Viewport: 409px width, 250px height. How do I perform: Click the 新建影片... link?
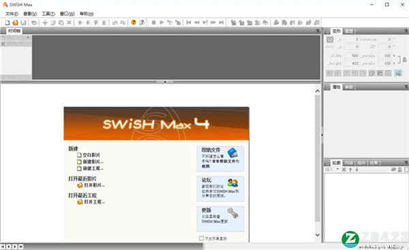coord(90,162)
